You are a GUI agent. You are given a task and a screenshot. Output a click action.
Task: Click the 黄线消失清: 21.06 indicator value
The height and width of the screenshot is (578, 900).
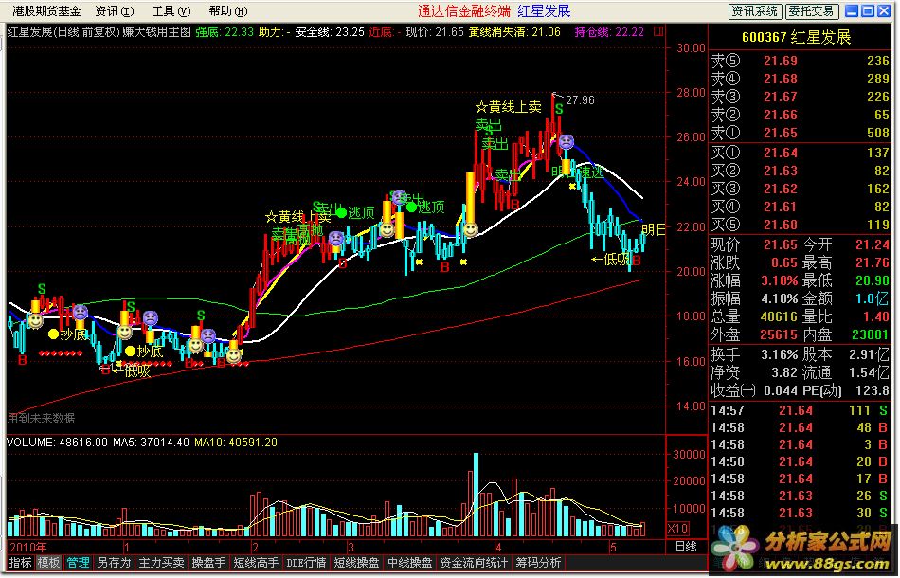(514, 31)
